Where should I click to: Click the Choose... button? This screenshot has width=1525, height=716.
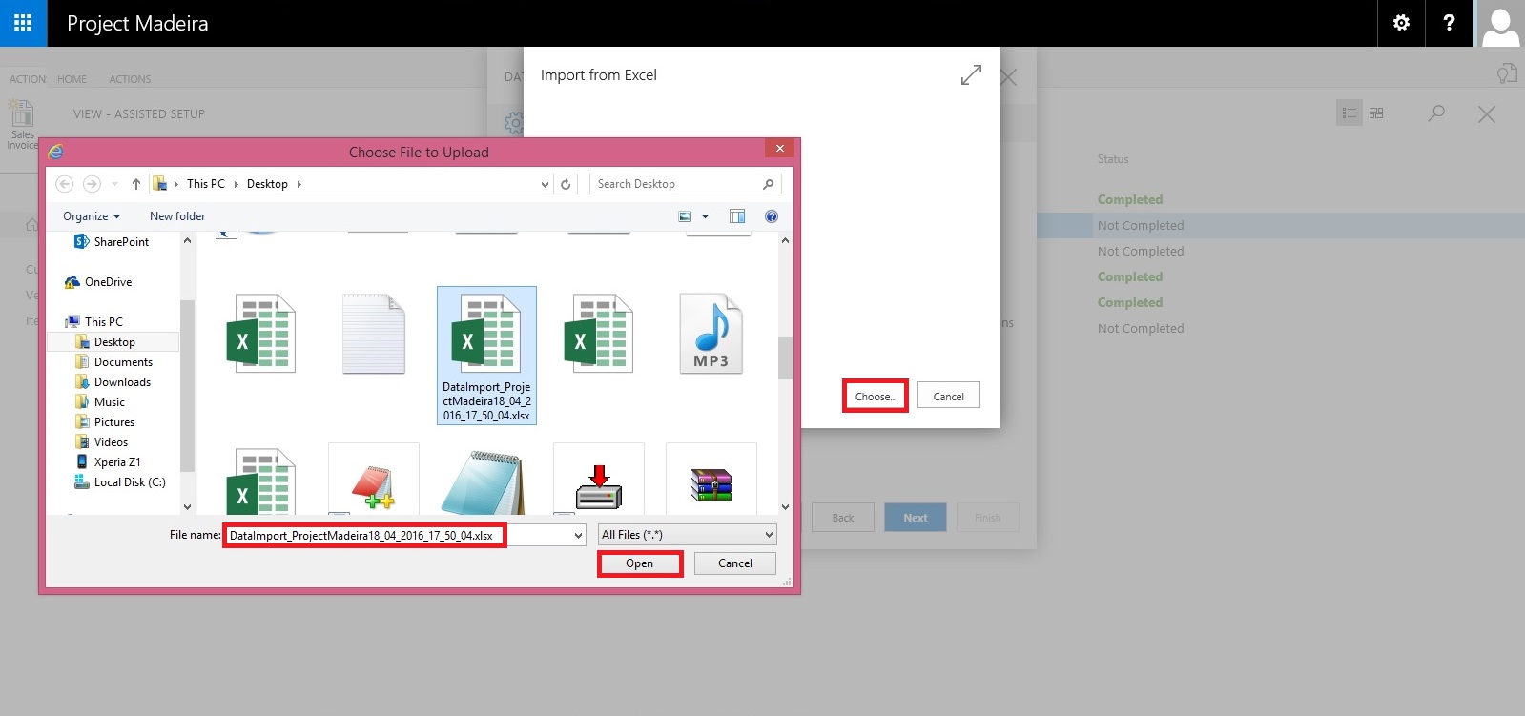(876, 397)
